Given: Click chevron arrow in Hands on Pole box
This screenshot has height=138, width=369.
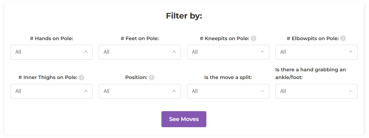Looking at the screenshot, I should pyautogui.click(x=86, y=52).
